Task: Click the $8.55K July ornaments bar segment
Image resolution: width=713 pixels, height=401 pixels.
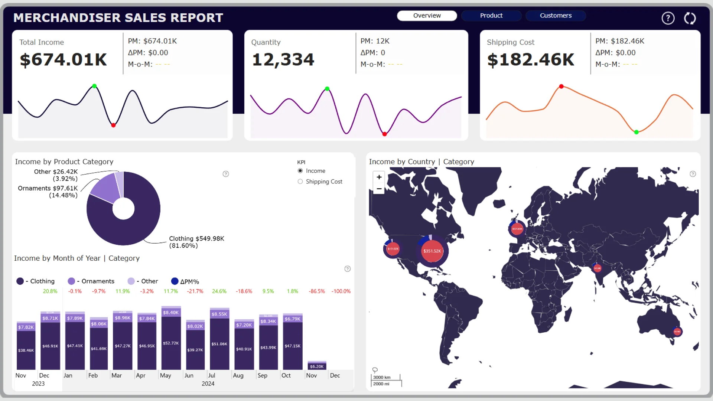Action: click(219, 314)
